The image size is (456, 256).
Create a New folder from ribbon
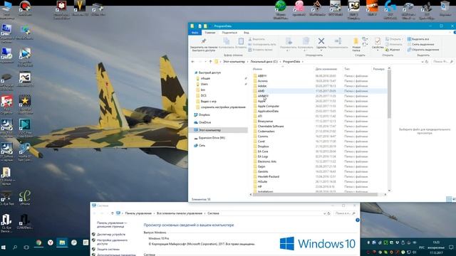356,44
